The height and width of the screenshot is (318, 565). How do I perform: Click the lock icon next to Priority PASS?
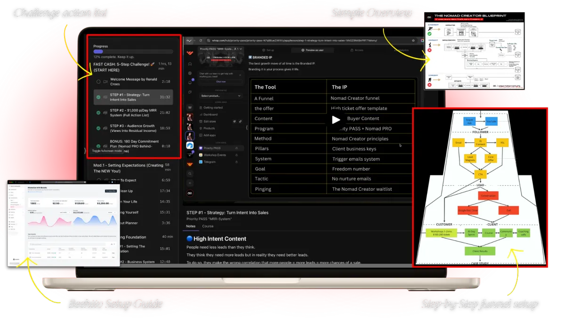pos(236,148)
